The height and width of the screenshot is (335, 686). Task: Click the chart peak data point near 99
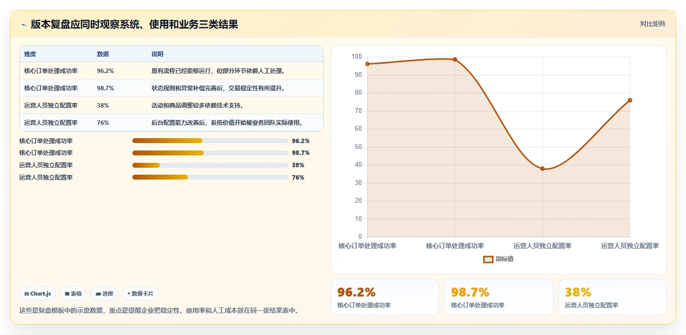(x=455, y=60)
